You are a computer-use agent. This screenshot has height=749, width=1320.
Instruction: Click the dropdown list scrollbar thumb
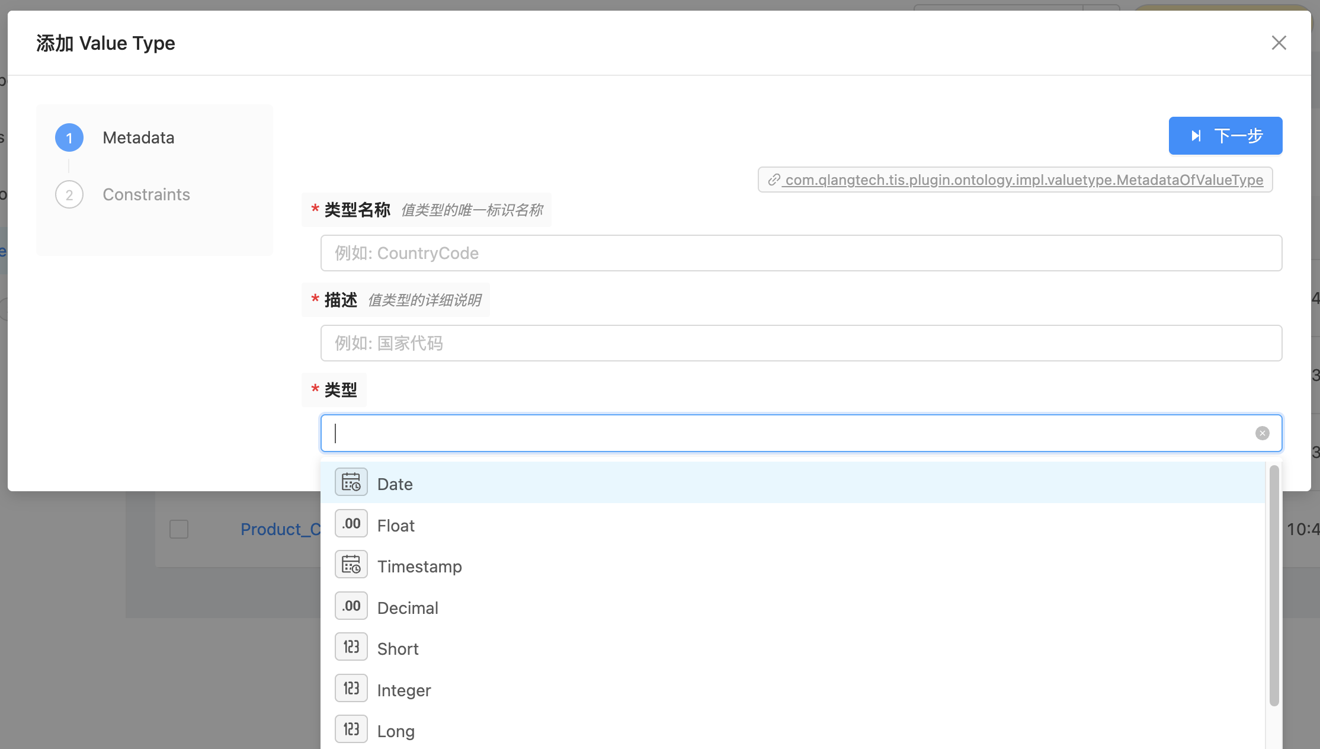(1274, 585)
